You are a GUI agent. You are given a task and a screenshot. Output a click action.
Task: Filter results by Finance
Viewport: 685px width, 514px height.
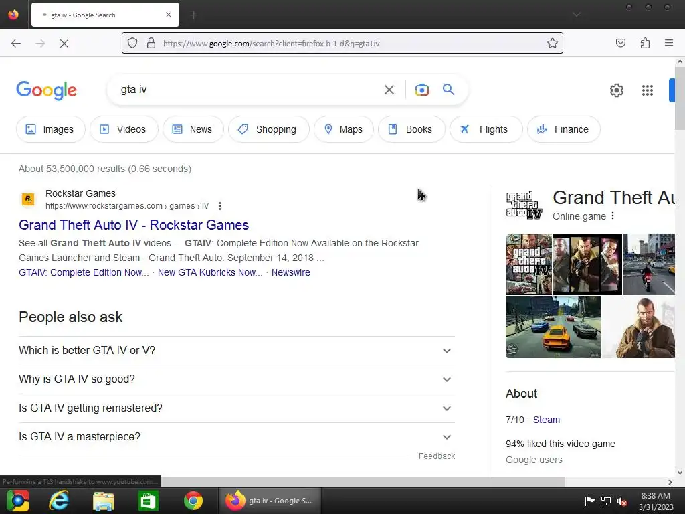pyautogui.click(x=563, y=129)
